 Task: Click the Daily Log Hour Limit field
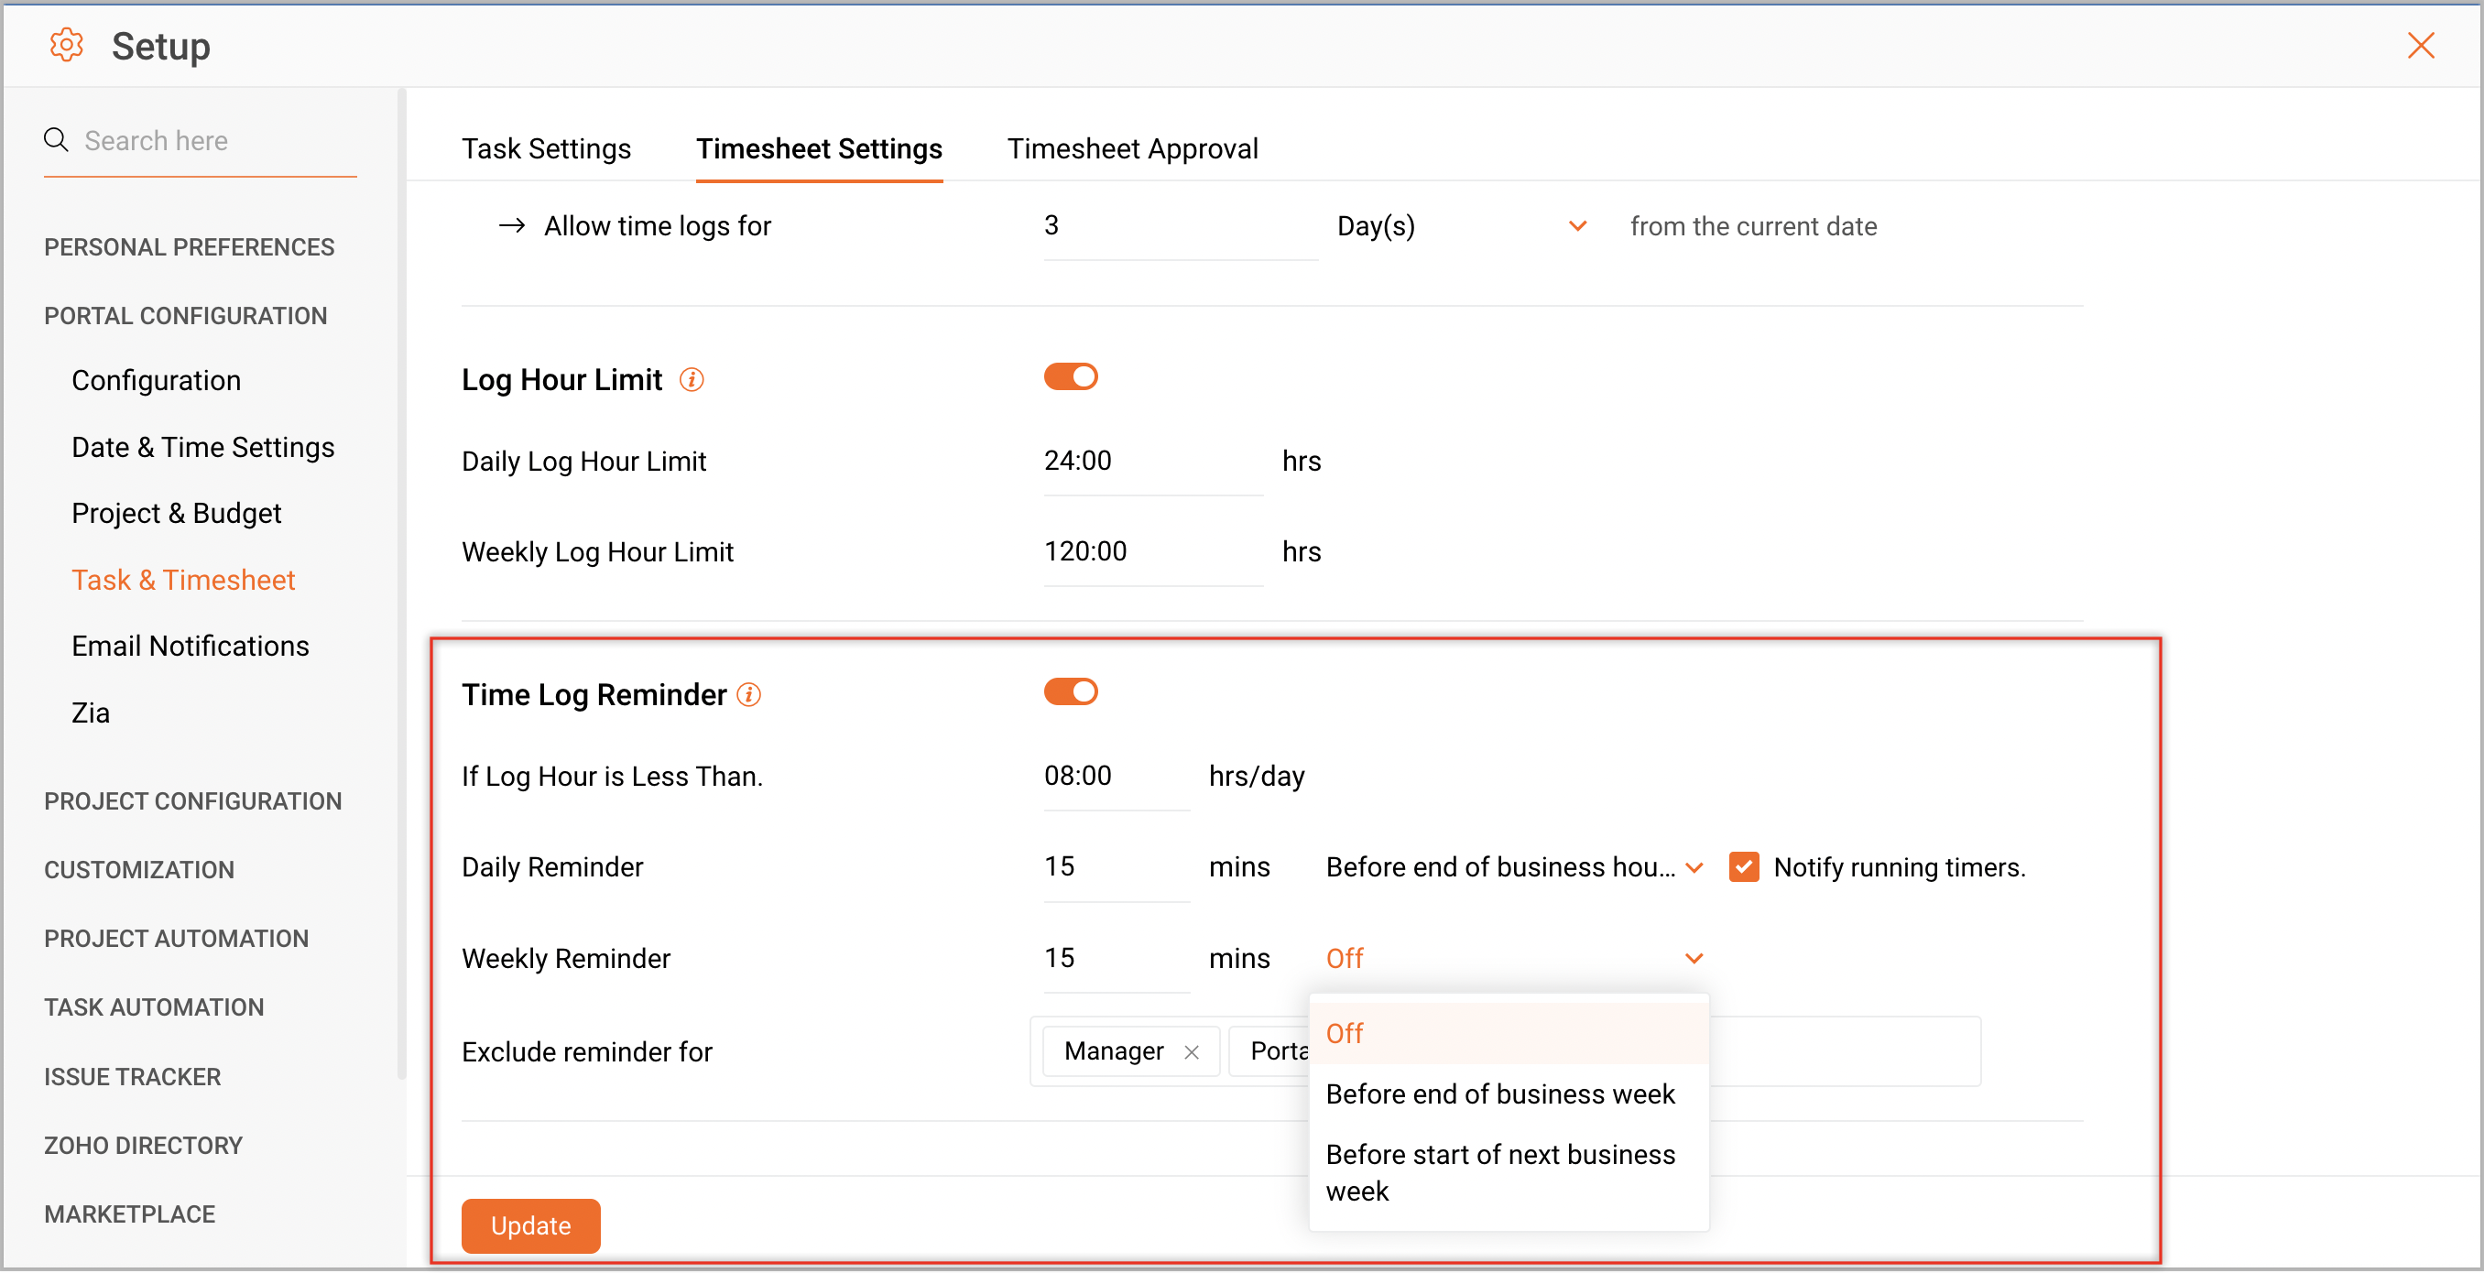click(1152, 461)
